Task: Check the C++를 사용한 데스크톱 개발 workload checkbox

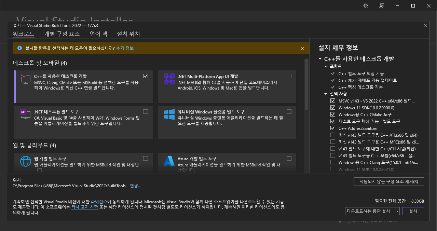Action: coord(146,76)
